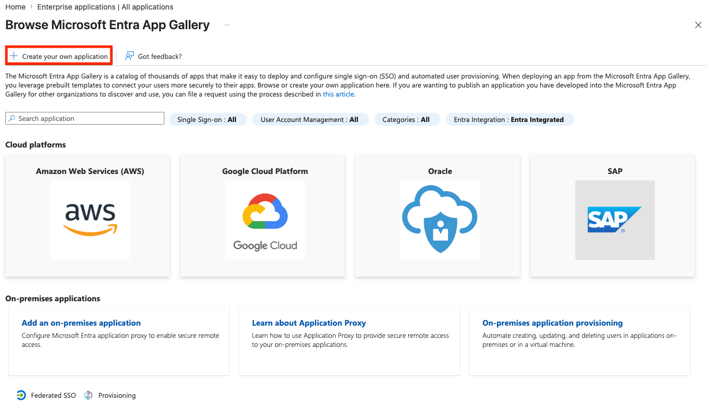The height and width of the screenshot is (410, 709).
Task: Open the Categories : All filter
Action: tap(406, 120)
